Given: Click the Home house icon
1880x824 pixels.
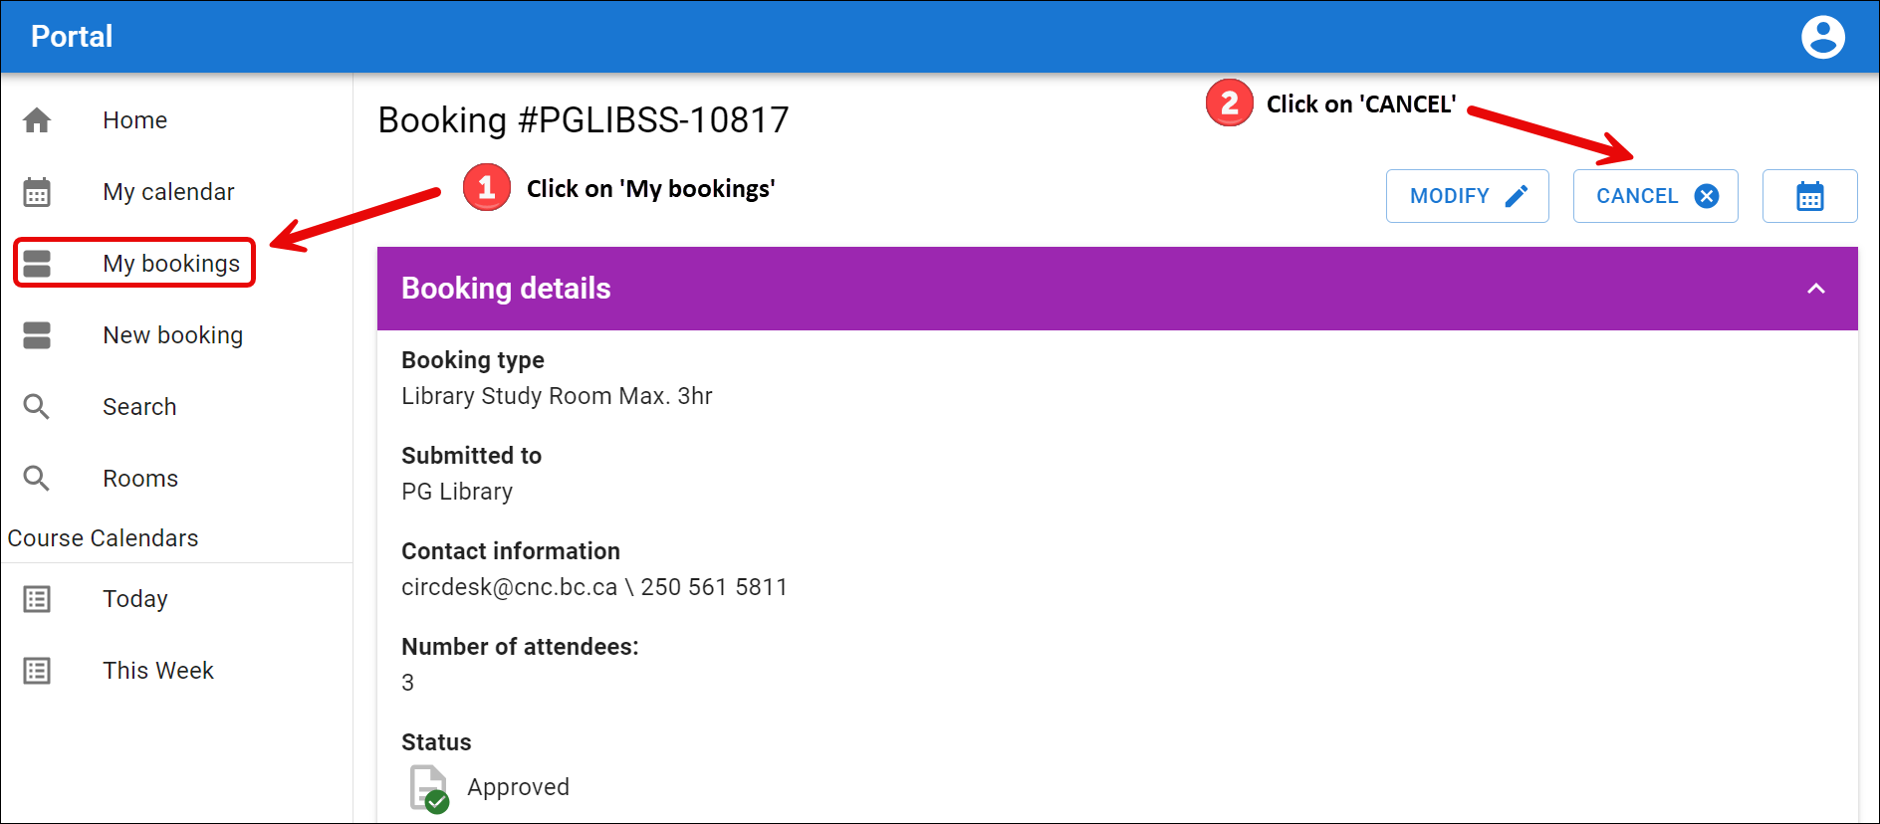Looking at the screenshot, I should [x=37, y=120].
